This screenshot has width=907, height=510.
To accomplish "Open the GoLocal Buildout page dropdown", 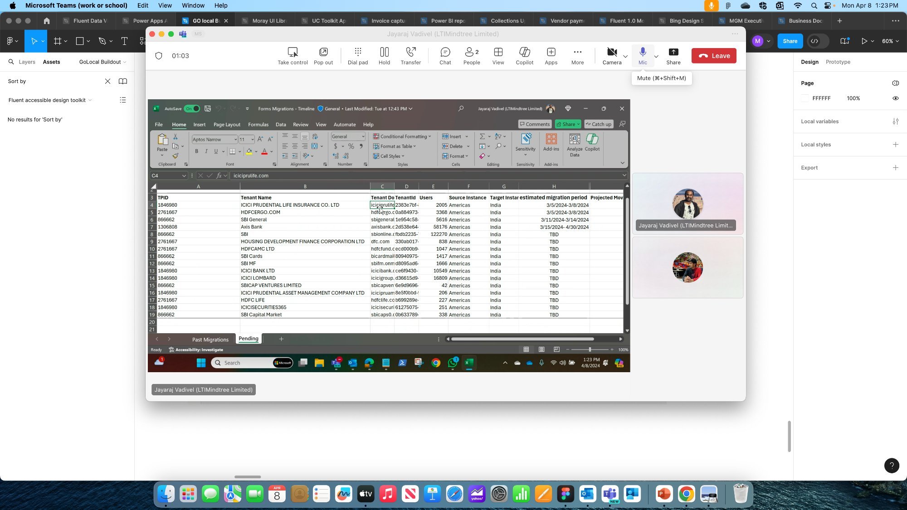I will pyautogui.click(x=102, y=62).
